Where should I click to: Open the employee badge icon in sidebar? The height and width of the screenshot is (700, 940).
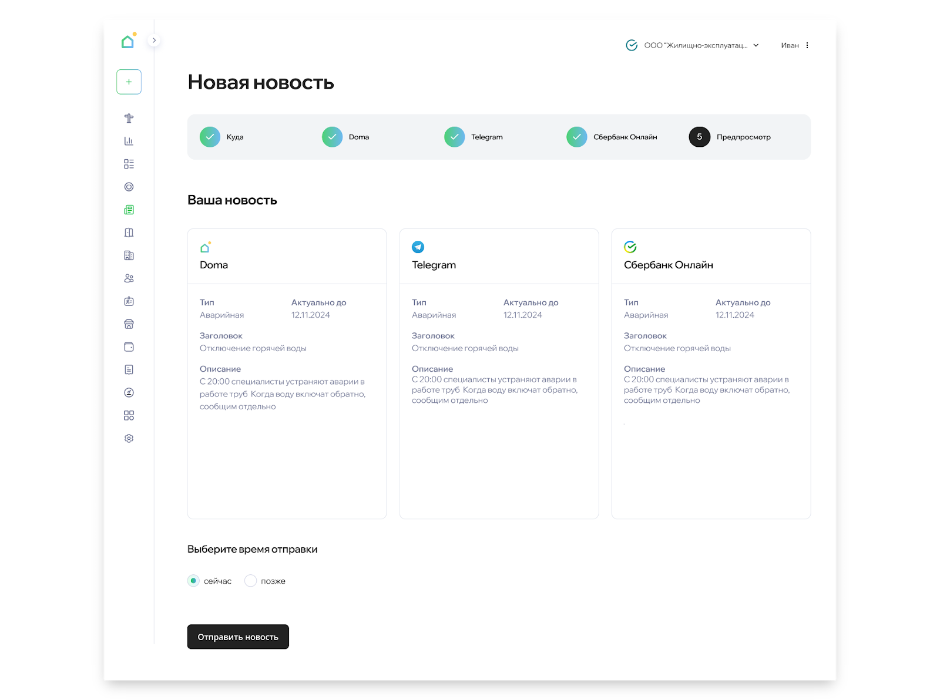point(129,301)
